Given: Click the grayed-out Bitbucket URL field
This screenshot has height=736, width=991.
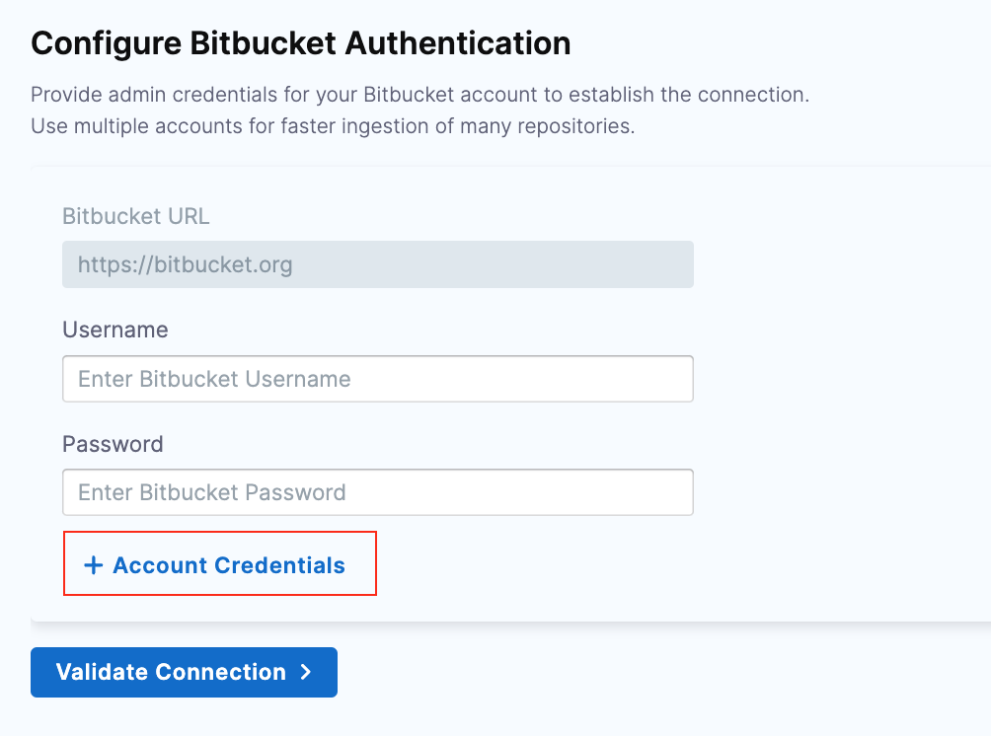Looking at the screenshot, I should (377, 263).
